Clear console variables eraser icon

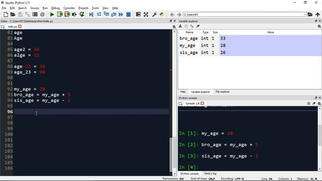pos(314,104)
